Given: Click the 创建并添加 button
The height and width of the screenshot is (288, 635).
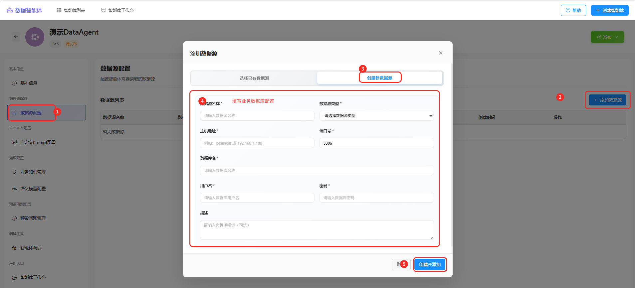Looking at the screenshot, I should [430, 264].
